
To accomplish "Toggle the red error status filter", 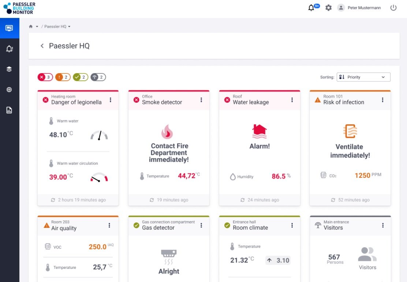I will click(x=44, y=77).
